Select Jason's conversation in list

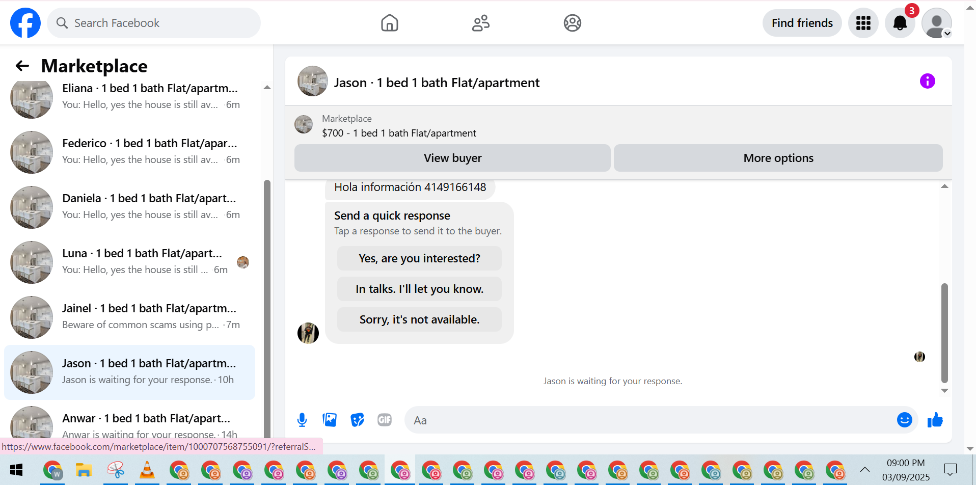point(129,372)
